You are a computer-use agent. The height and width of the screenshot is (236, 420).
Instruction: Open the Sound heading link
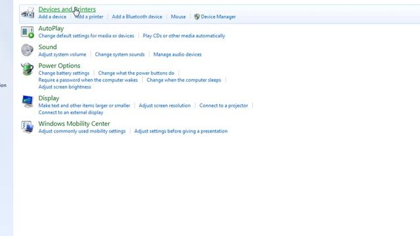click(48, 47)
